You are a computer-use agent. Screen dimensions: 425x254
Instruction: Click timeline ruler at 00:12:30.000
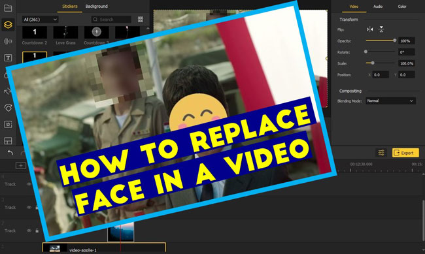[362, 164]
